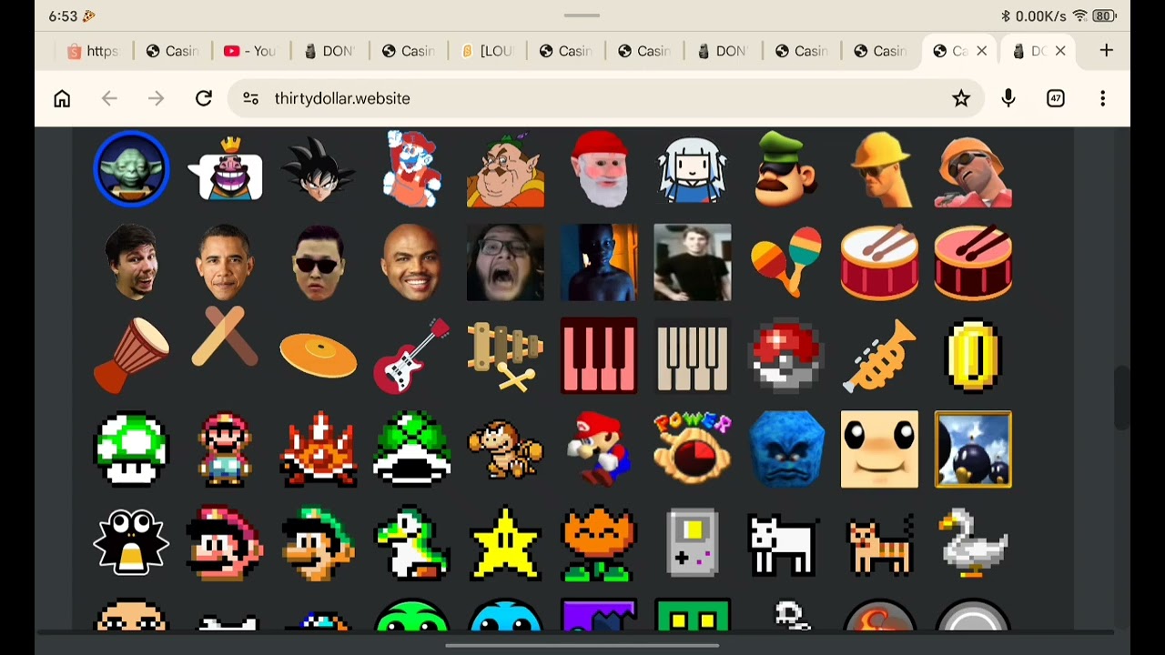
Task: Switch to the [LOU tab
Action: click(487, 51)
